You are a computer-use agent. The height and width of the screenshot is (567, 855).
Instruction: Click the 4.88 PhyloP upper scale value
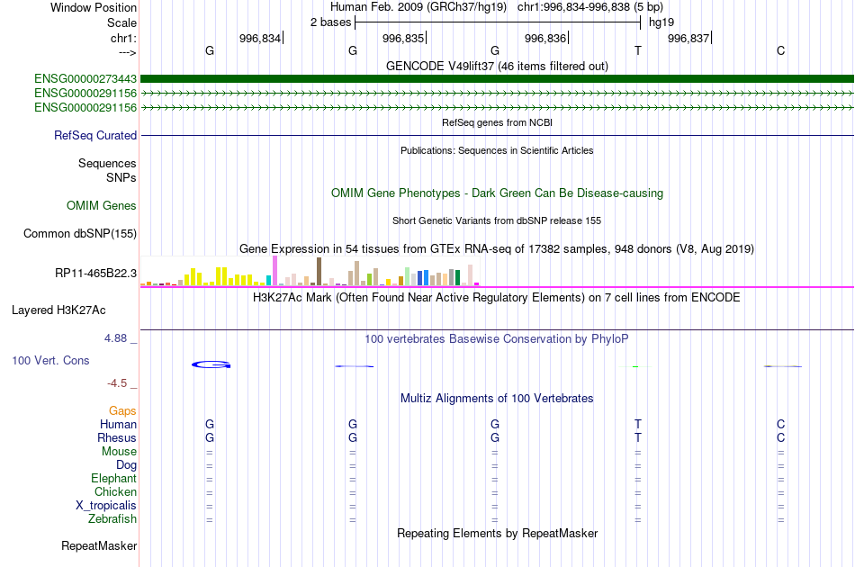point(115,338)
